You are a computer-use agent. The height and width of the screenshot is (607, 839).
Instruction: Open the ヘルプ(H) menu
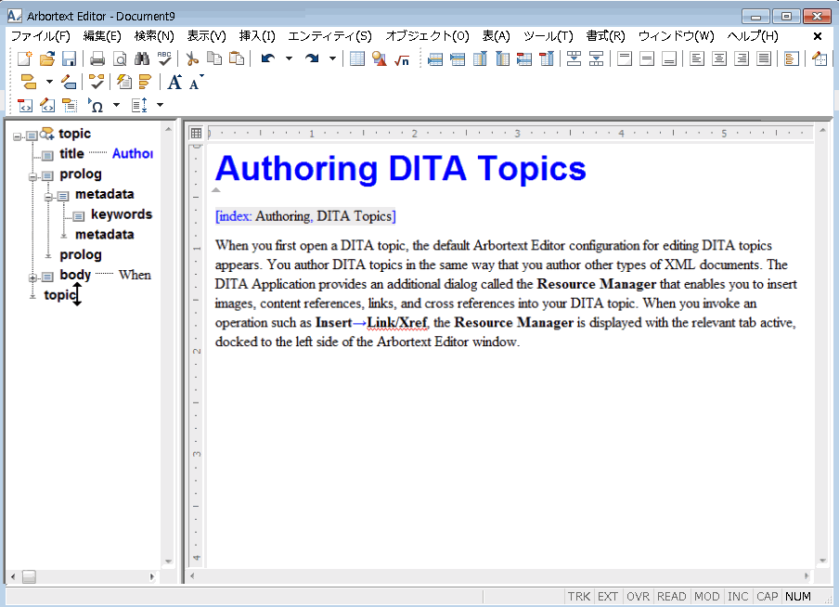coord(753,36)
